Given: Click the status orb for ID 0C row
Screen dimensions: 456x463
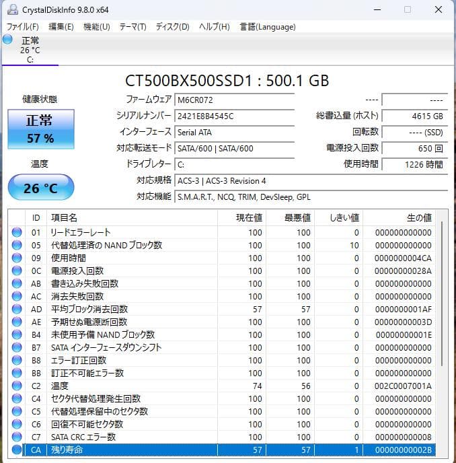Looking at the screenshot, I should coord(17,271).
